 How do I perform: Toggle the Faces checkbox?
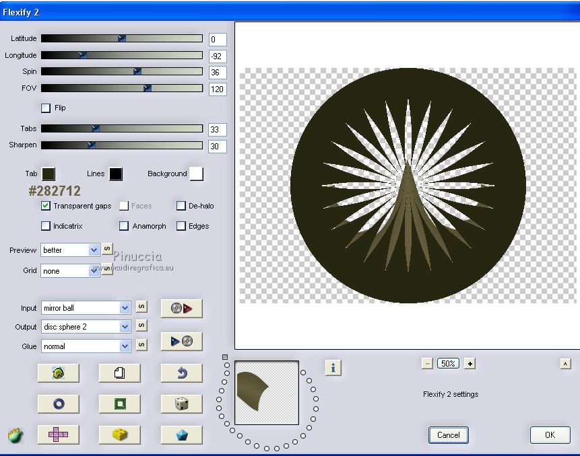coord(124,206)
